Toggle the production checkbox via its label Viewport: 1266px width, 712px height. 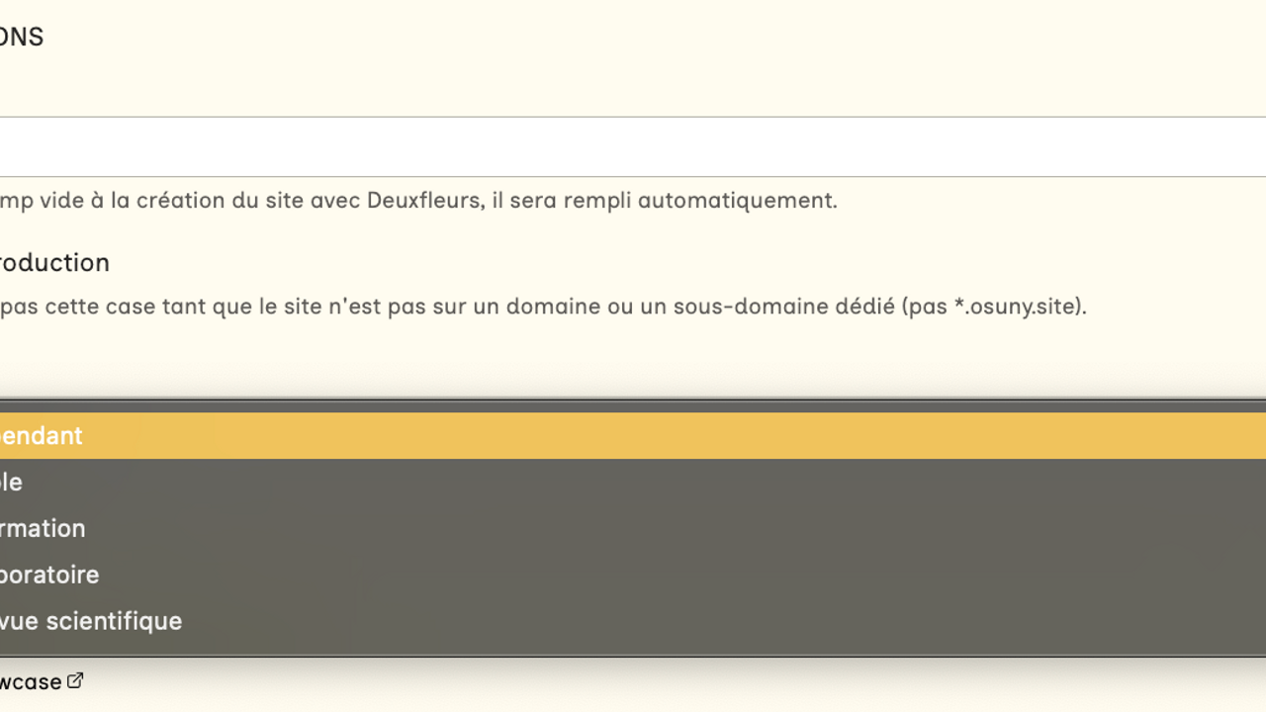pyautogui.click(x=54, y=263)
